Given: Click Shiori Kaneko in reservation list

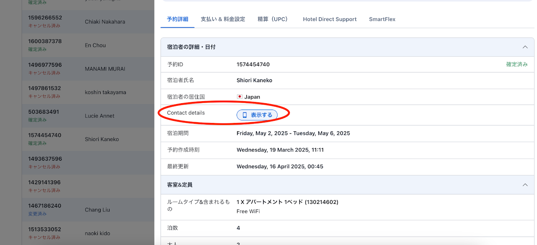Looking at the screenshot, I should pos(102,139).
